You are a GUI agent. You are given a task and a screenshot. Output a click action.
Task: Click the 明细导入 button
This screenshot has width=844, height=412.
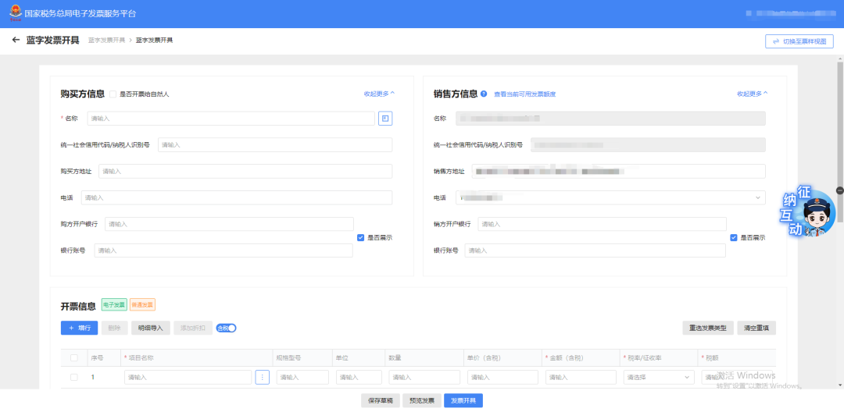coord(150,328)
